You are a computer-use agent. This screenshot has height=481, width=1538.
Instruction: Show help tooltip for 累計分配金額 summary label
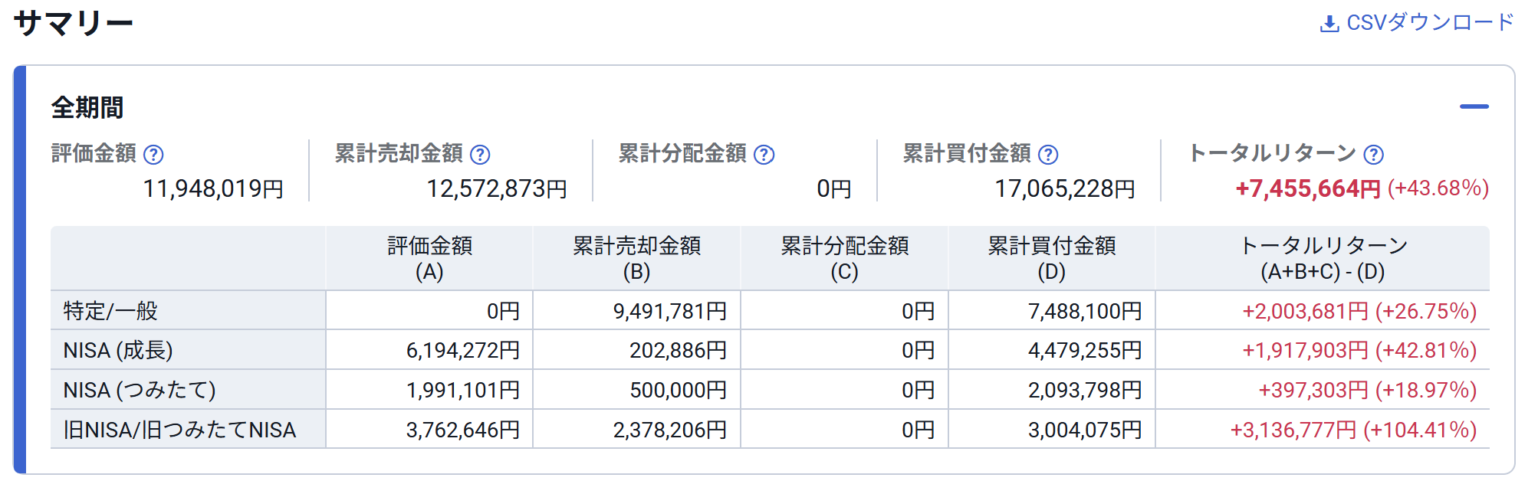tap(764, 155)
